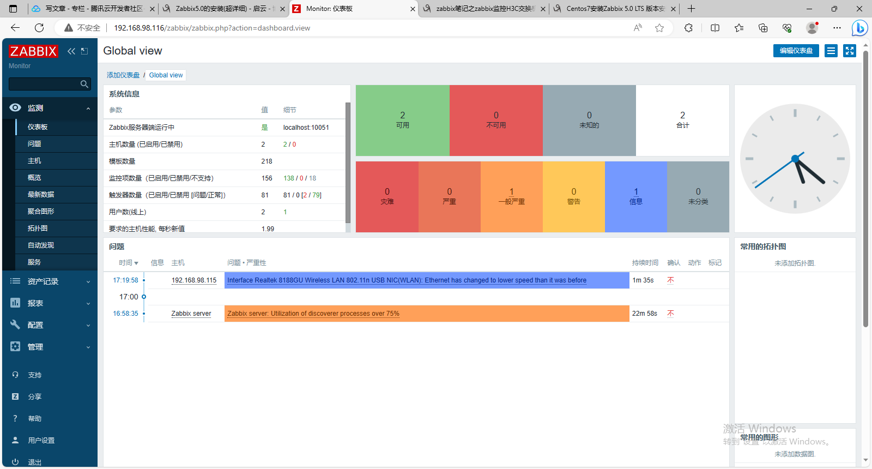
Task: Open 概览 overview menu item
Action: [x=34, y=178]
